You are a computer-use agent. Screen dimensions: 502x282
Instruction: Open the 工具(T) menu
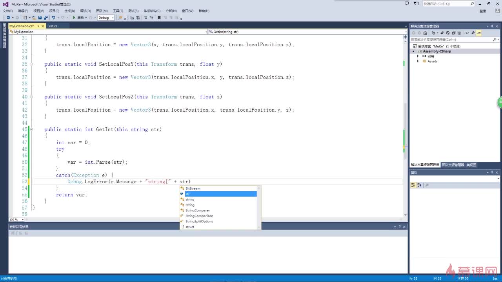point(118,11)
